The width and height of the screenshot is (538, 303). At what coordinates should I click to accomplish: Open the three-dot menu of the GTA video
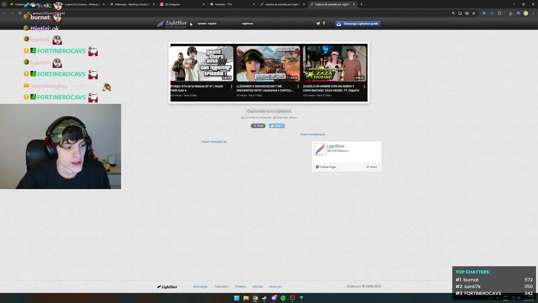click(x=232, y=87)
